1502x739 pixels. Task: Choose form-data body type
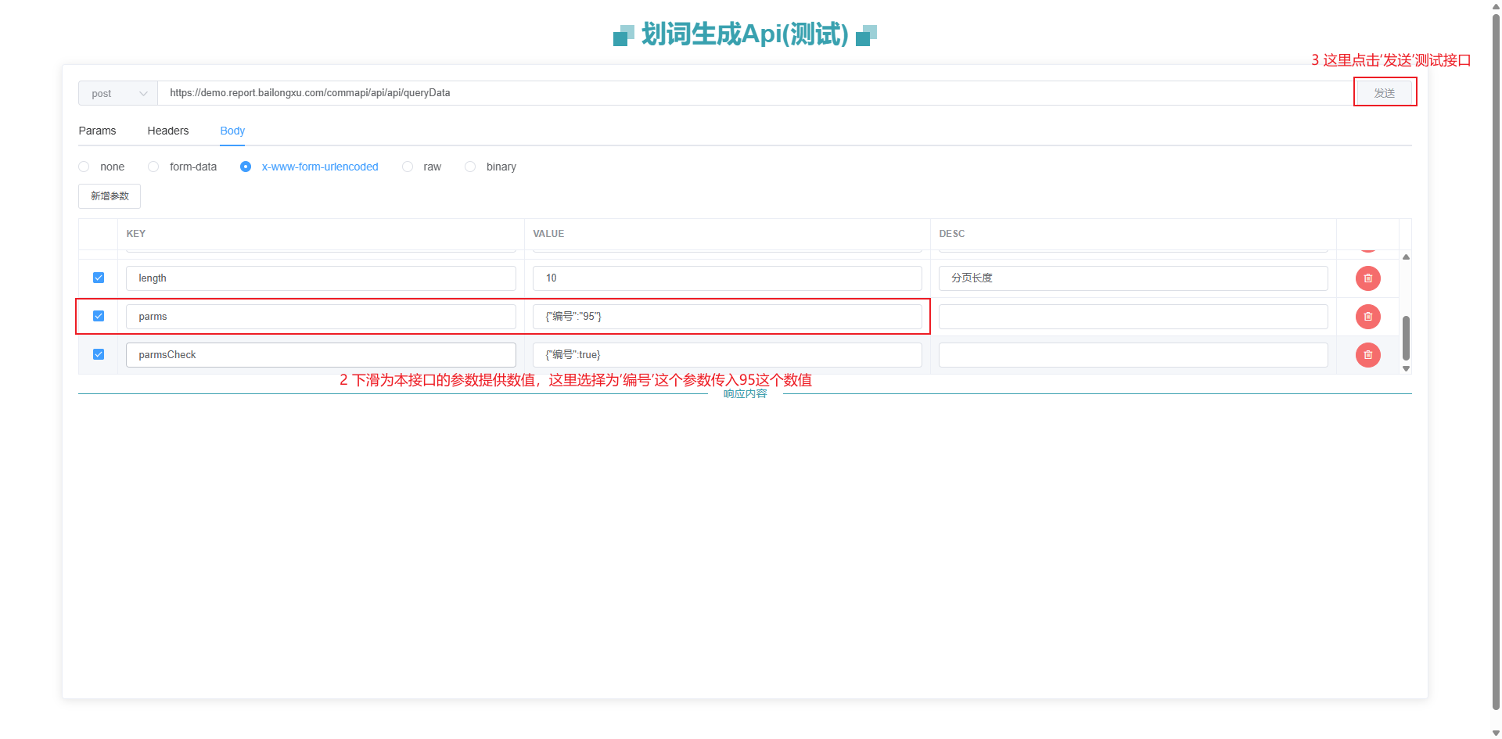pyautogui.click(x=154, y=167)
